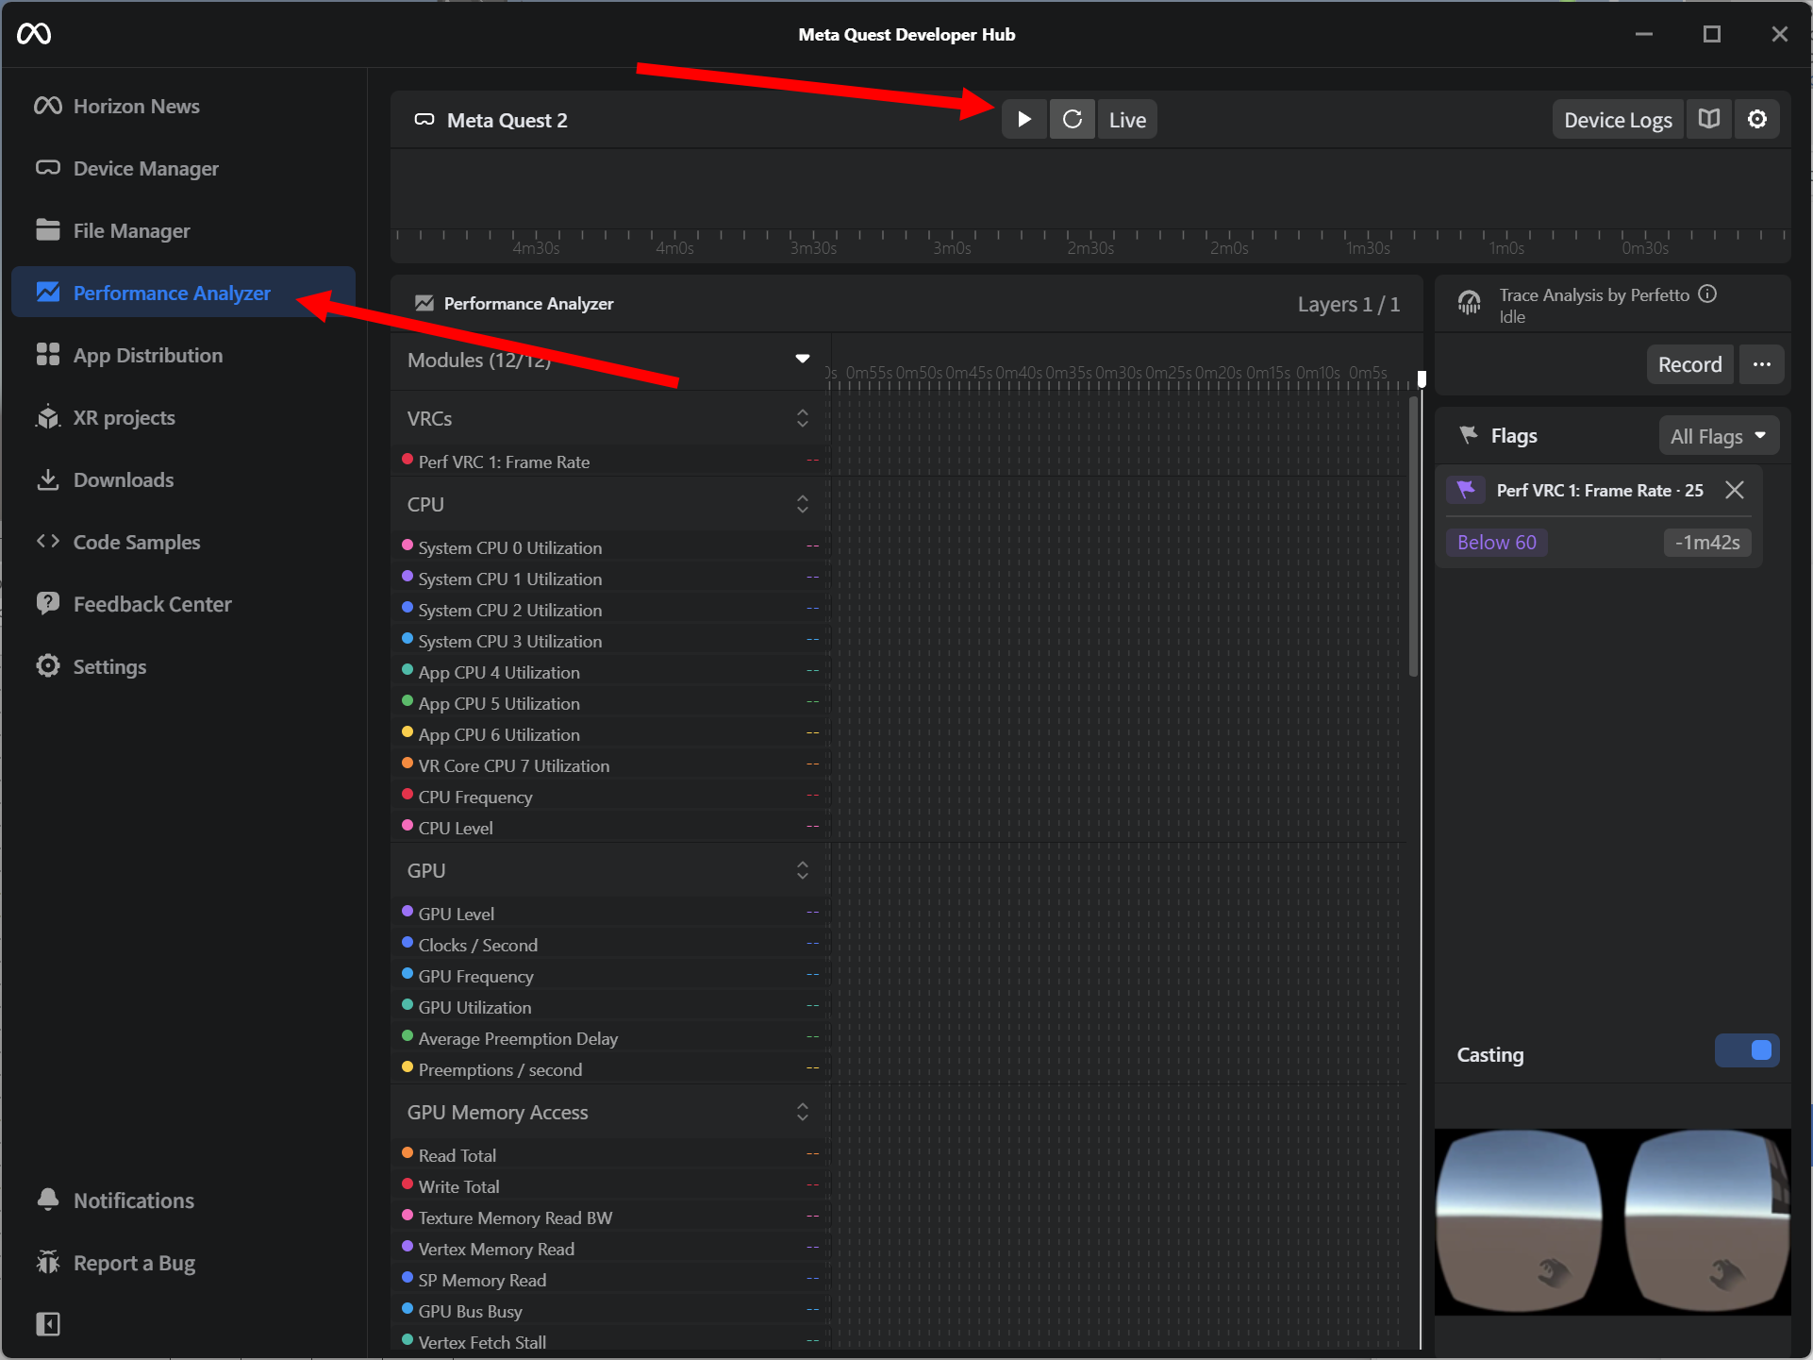Image resolution: width=1813 pixels, height=1360 pixels.
Task: Open Feedback Center
Action: 185,604
